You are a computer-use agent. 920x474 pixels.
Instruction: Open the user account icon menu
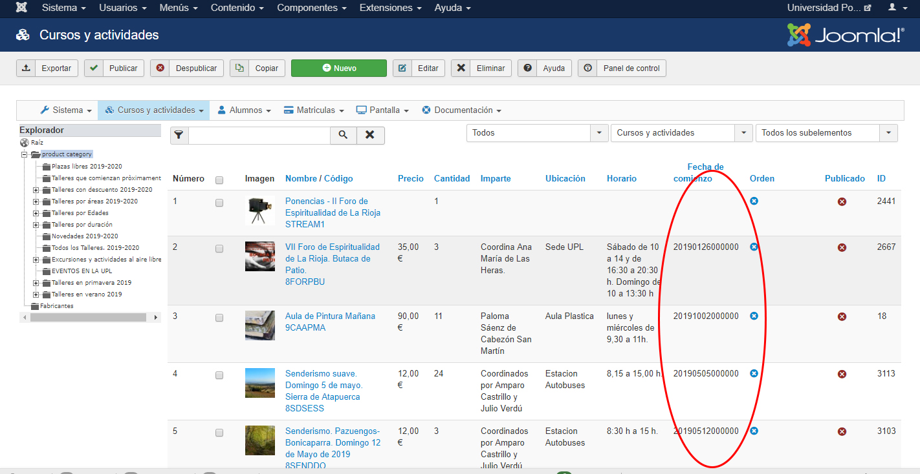(897, 8)
